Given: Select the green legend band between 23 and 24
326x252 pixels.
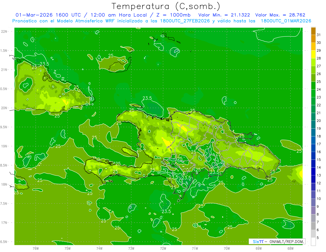Looking at the screenshot, I should 313,94.
